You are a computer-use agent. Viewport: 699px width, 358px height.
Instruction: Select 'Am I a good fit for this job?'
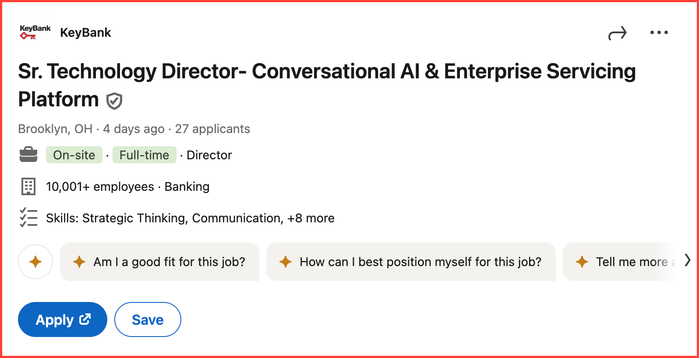tap(160, 262)
